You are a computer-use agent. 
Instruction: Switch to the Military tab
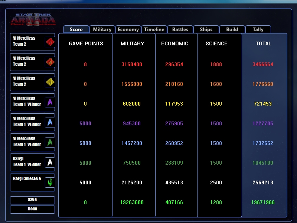click(102, 29)
